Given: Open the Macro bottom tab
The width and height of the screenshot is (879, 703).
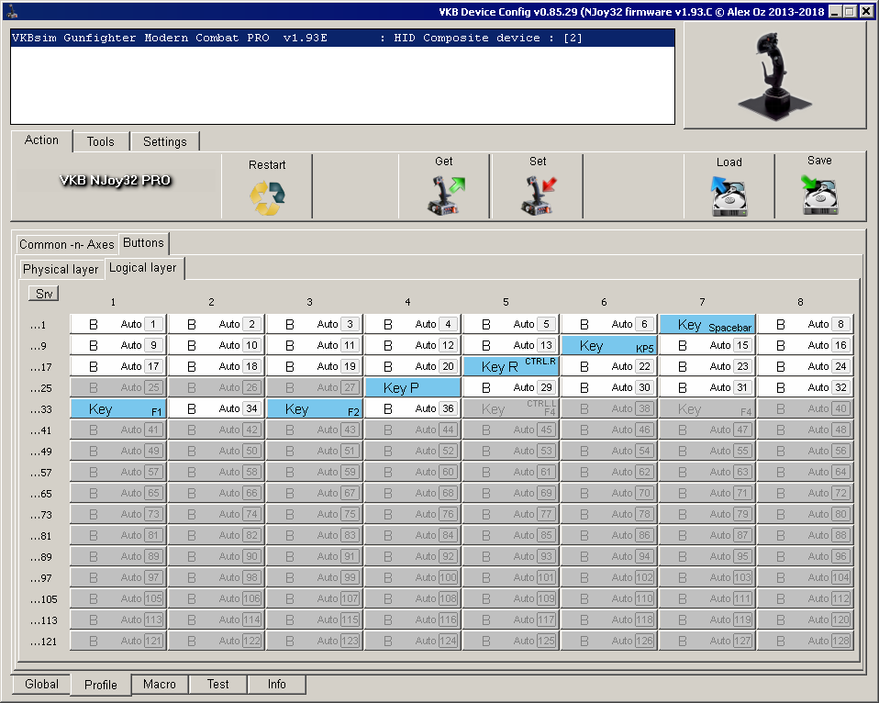Looking at the screenshot, I should [160, 685].
